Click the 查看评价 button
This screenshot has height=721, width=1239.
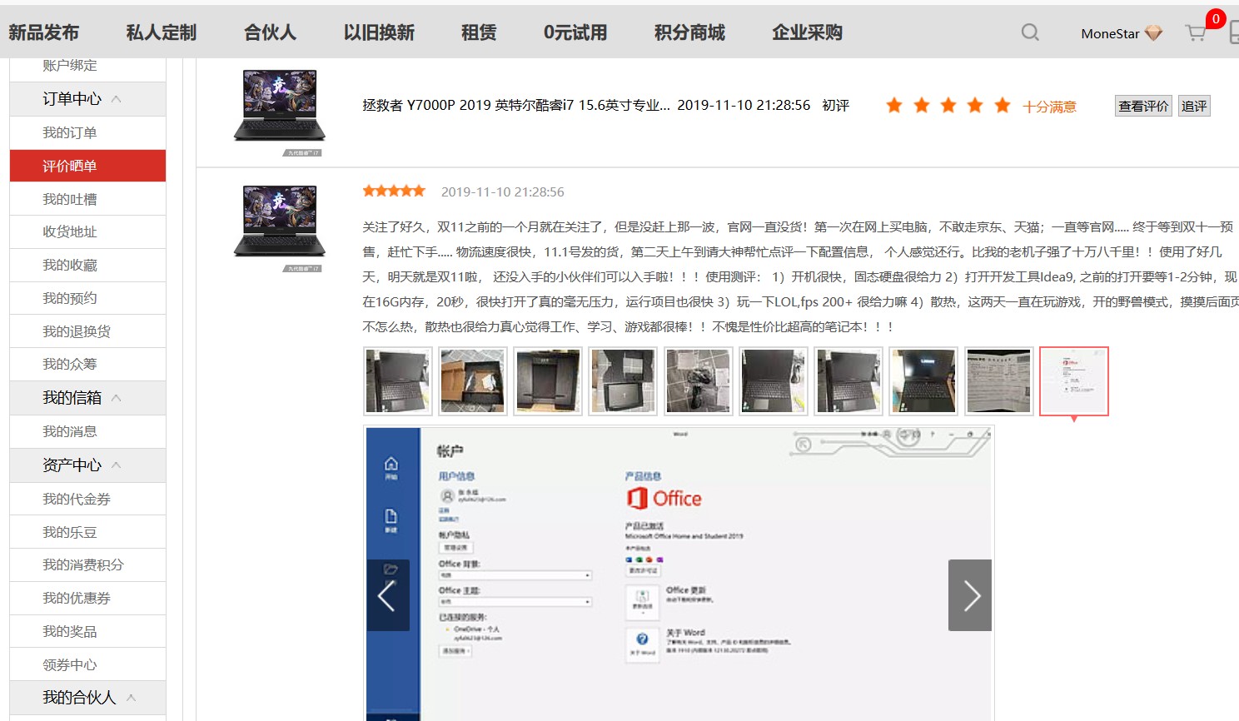1144,106
